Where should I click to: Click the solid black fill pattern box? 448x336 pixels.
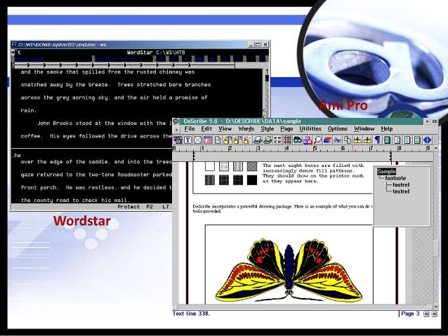(x=251, y=180)
